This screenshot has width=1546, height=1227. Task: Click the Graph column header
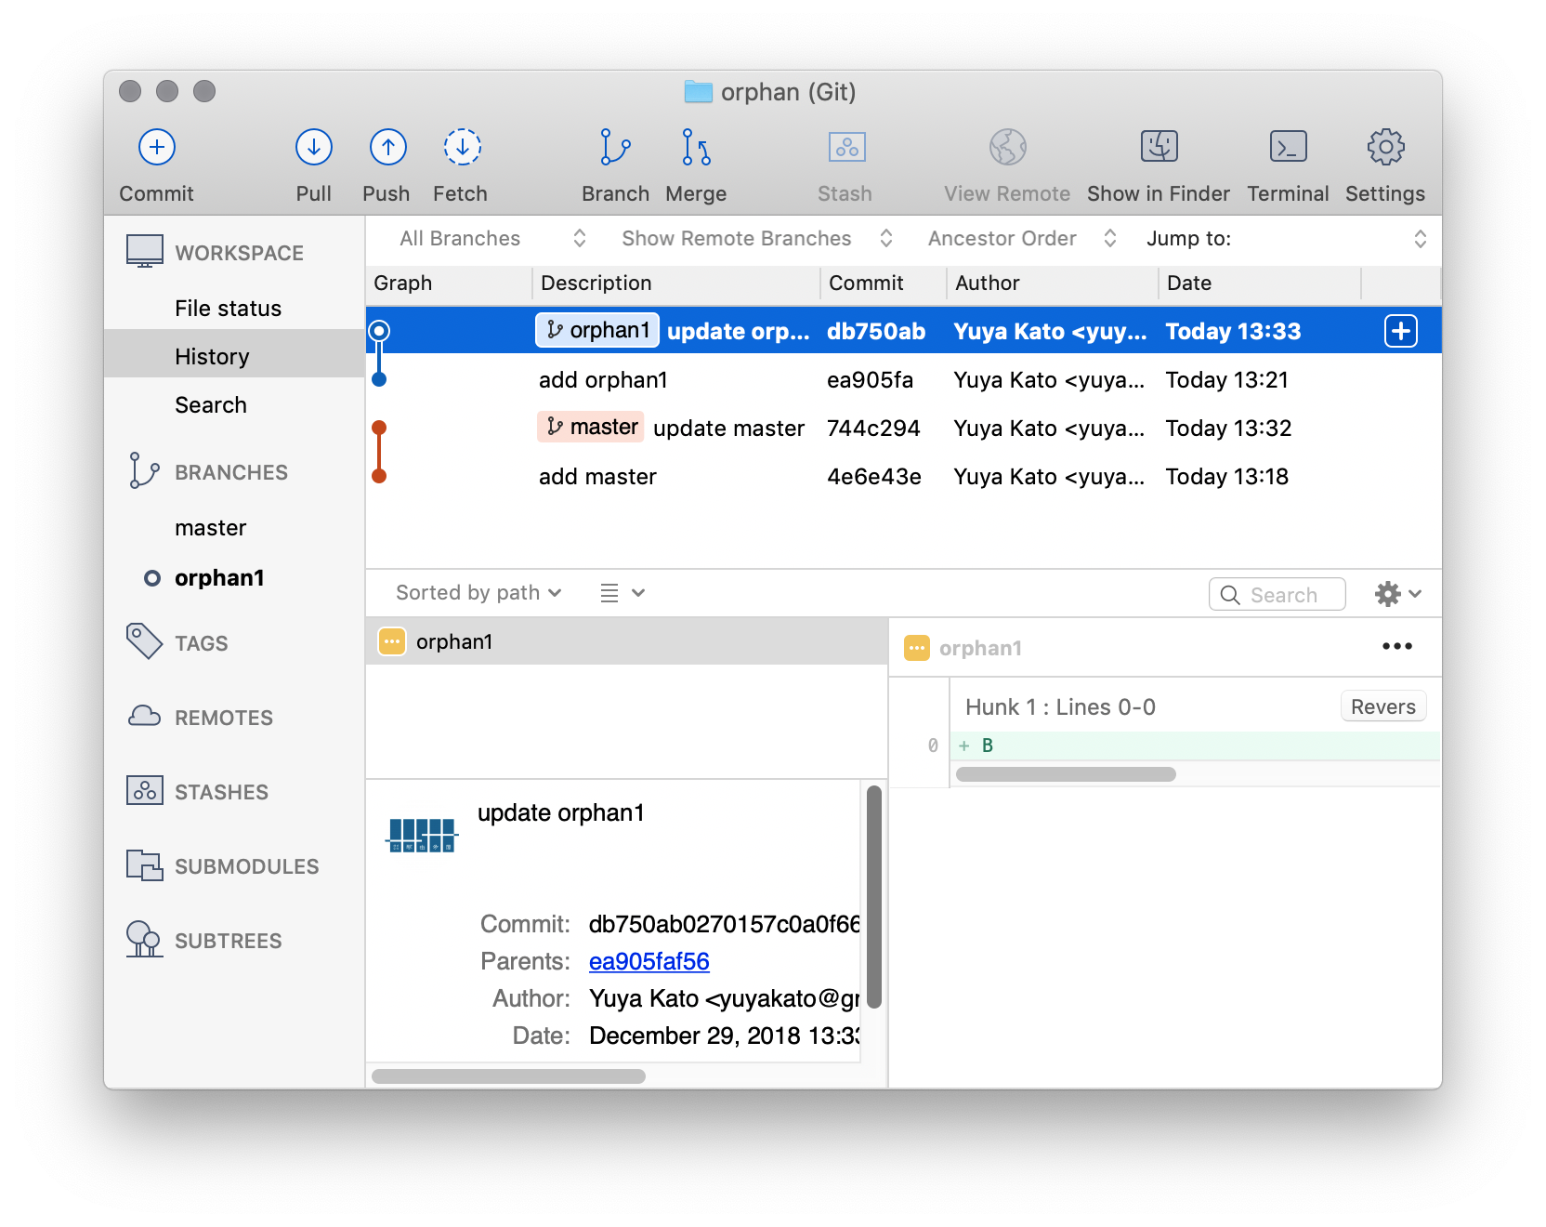449,283
